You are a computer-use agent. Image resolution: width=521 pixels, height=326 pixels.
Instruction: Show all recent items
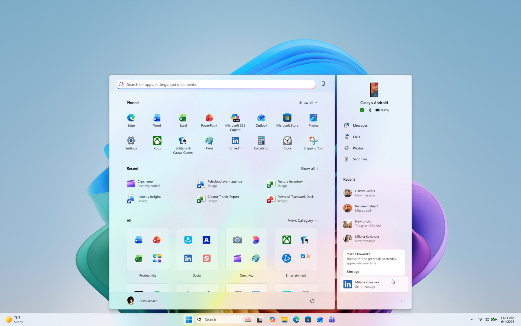(x=310, y=169)
